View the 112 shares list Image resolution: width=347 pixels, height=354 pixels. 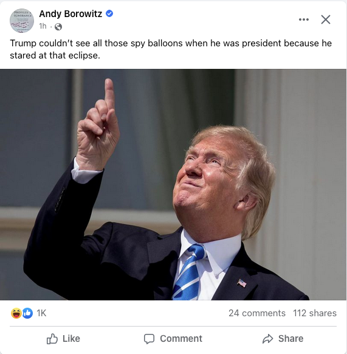click(x=315, y=313)
